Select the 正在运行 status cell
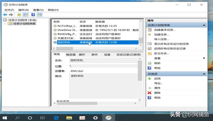This screenshot has width=213, height=121. [86, 34]
